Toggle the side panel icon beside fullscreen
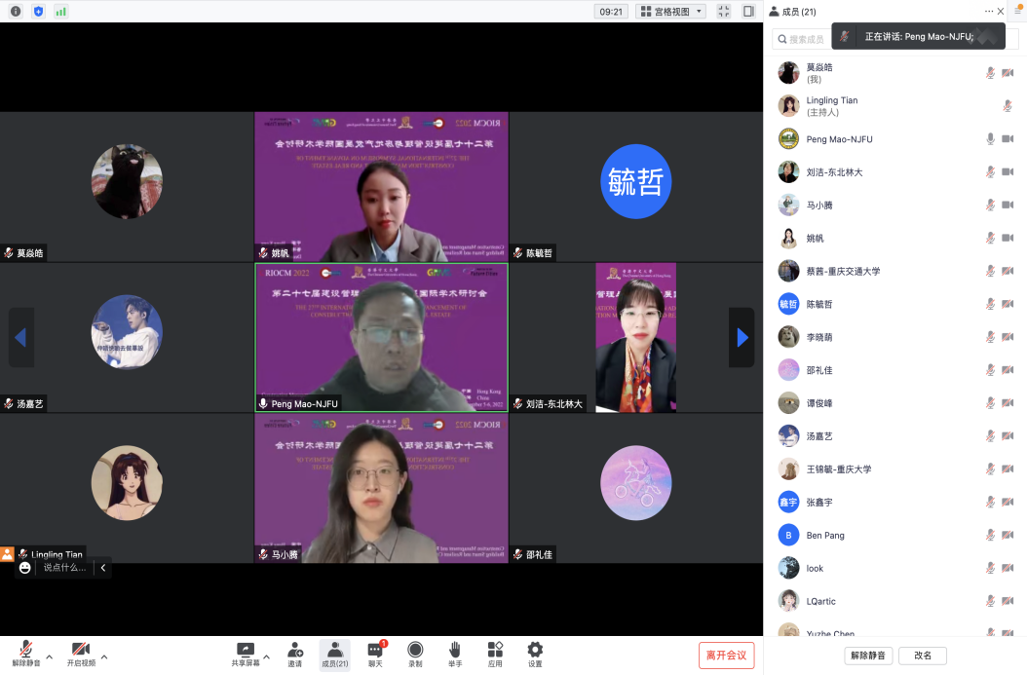 click(x=748, y=12)
